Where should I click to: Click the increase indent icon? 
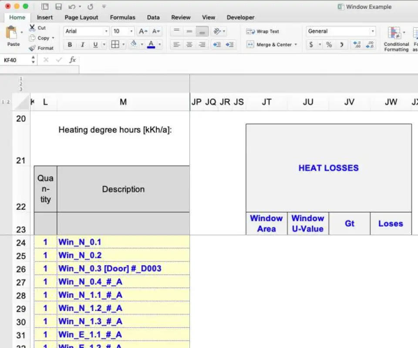230,44
